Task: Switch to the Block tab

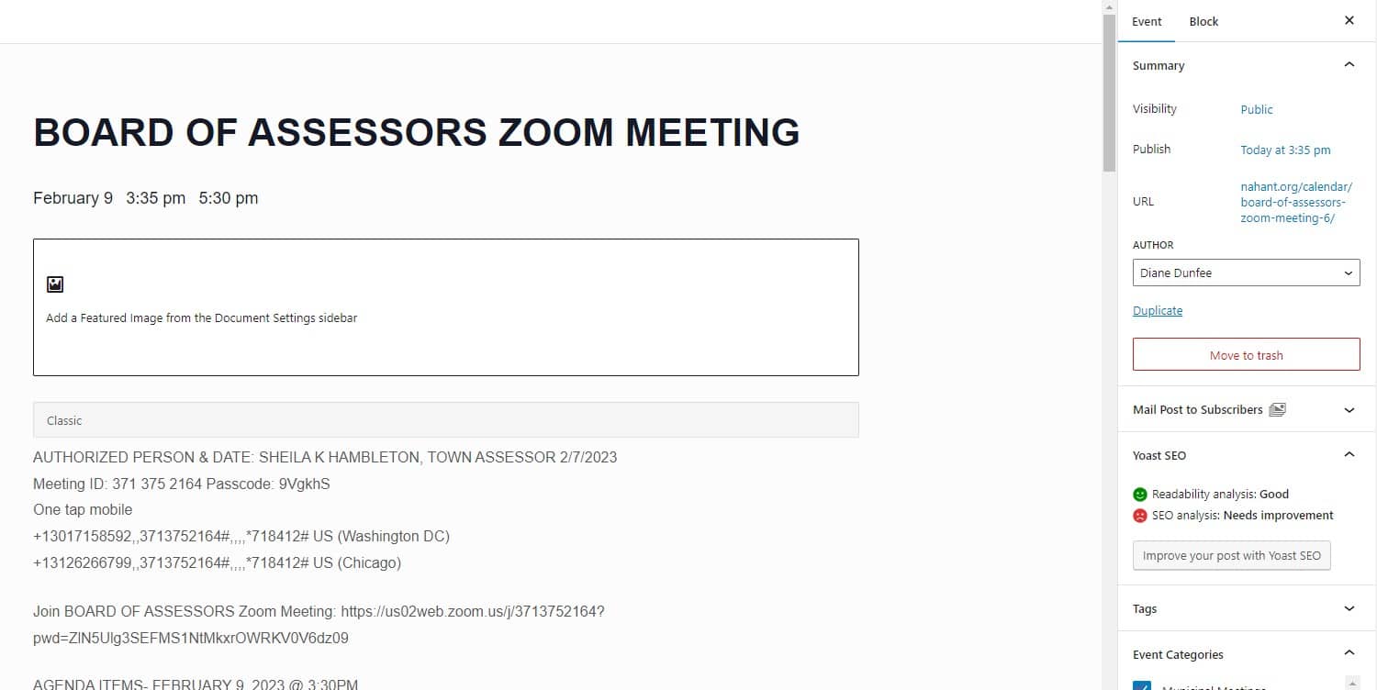Action: (1203, 21)
